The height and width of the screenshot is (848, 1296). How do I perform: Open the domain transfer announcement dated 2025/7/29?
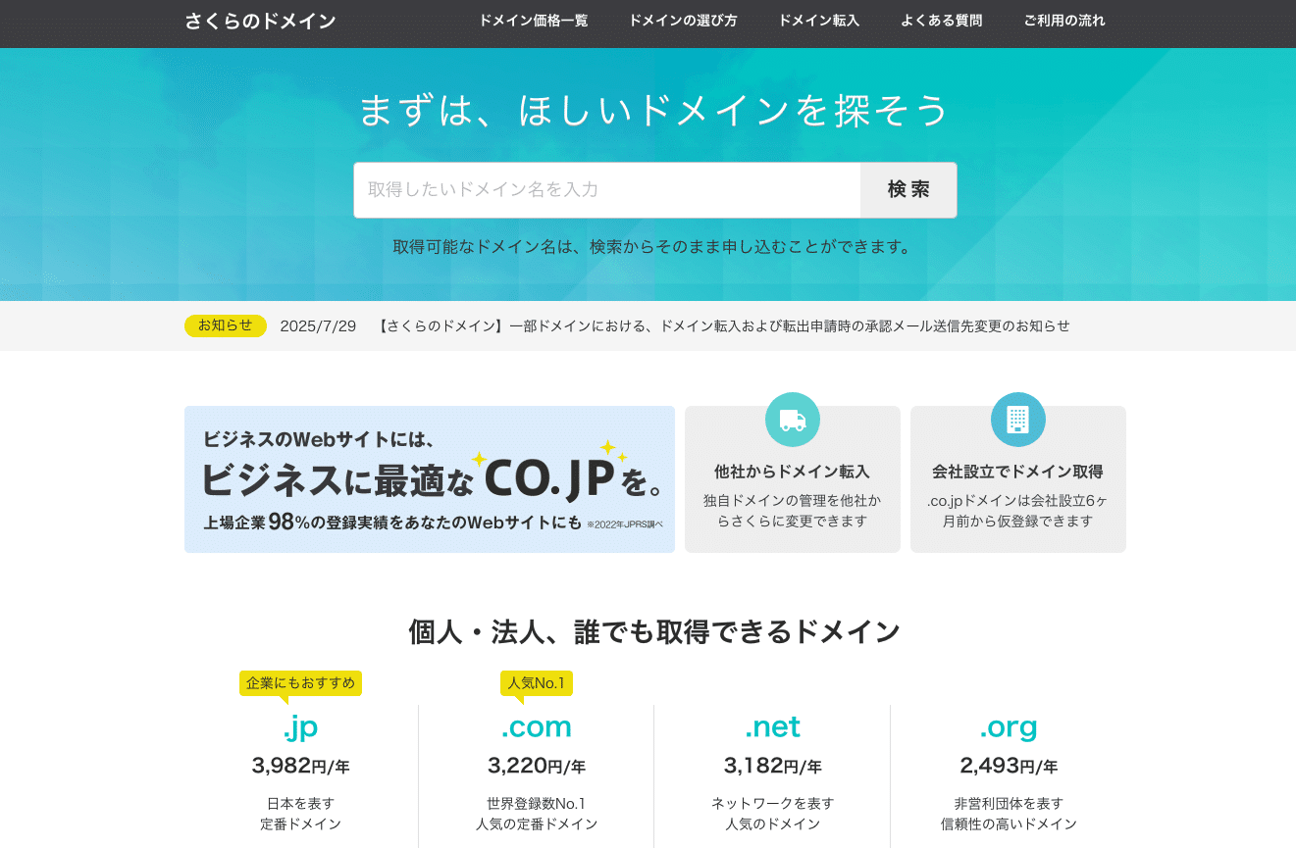723,325
